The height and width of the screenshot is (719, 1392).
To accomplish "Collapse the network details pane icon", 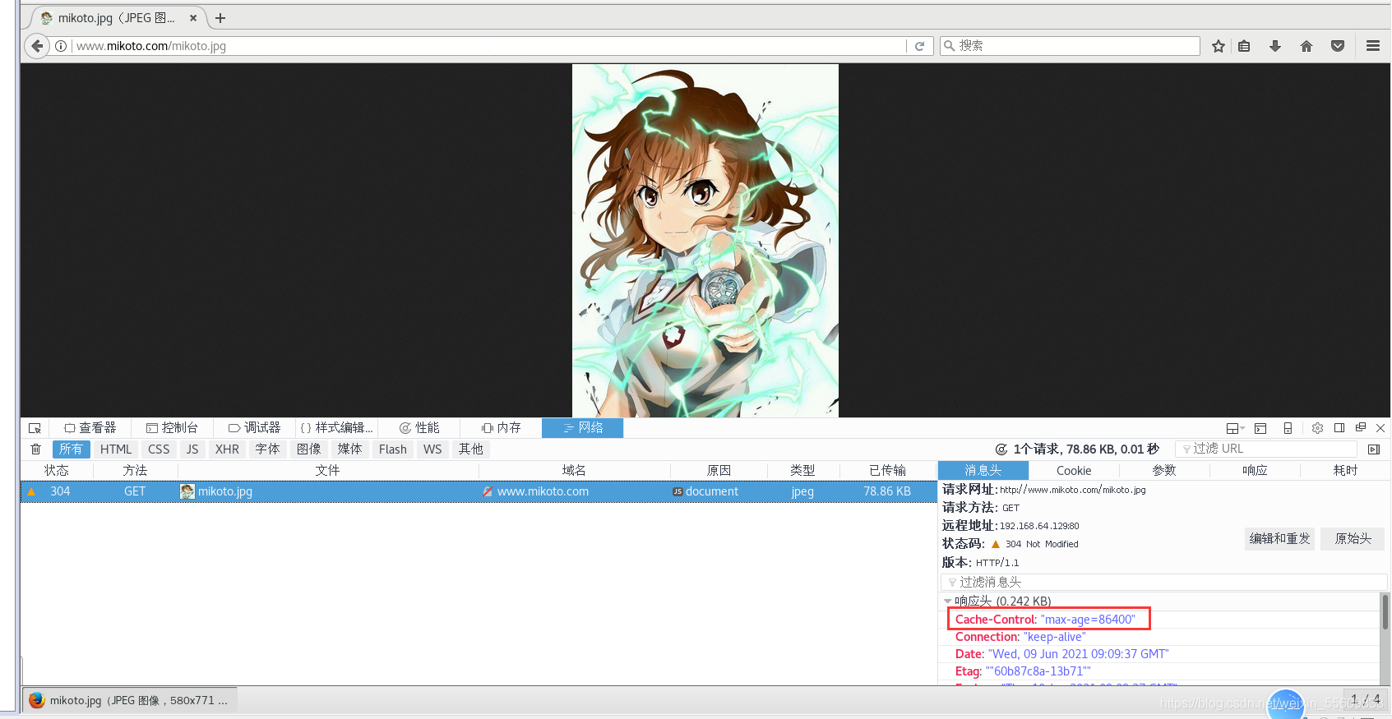I will [1374, 449].
